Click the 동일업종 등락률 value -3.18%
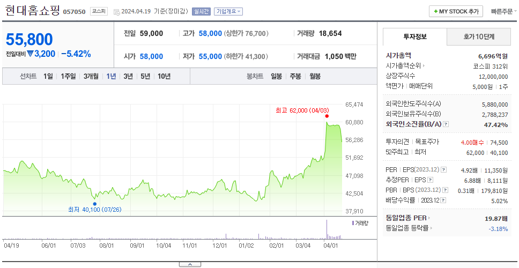Screen dimensions: 519x268 [498, 229]
